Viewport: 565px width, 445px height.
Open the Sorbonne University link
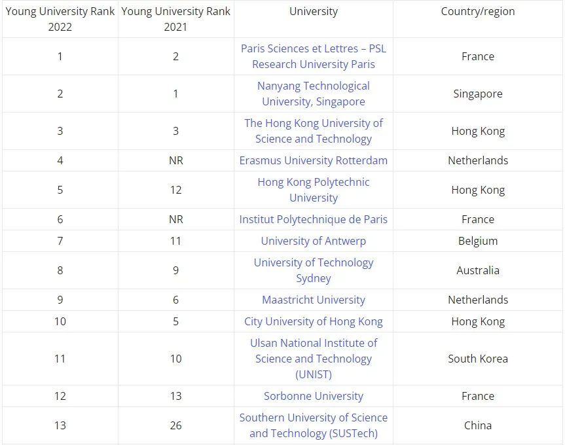pyautogui.click(x=313, y=396)
